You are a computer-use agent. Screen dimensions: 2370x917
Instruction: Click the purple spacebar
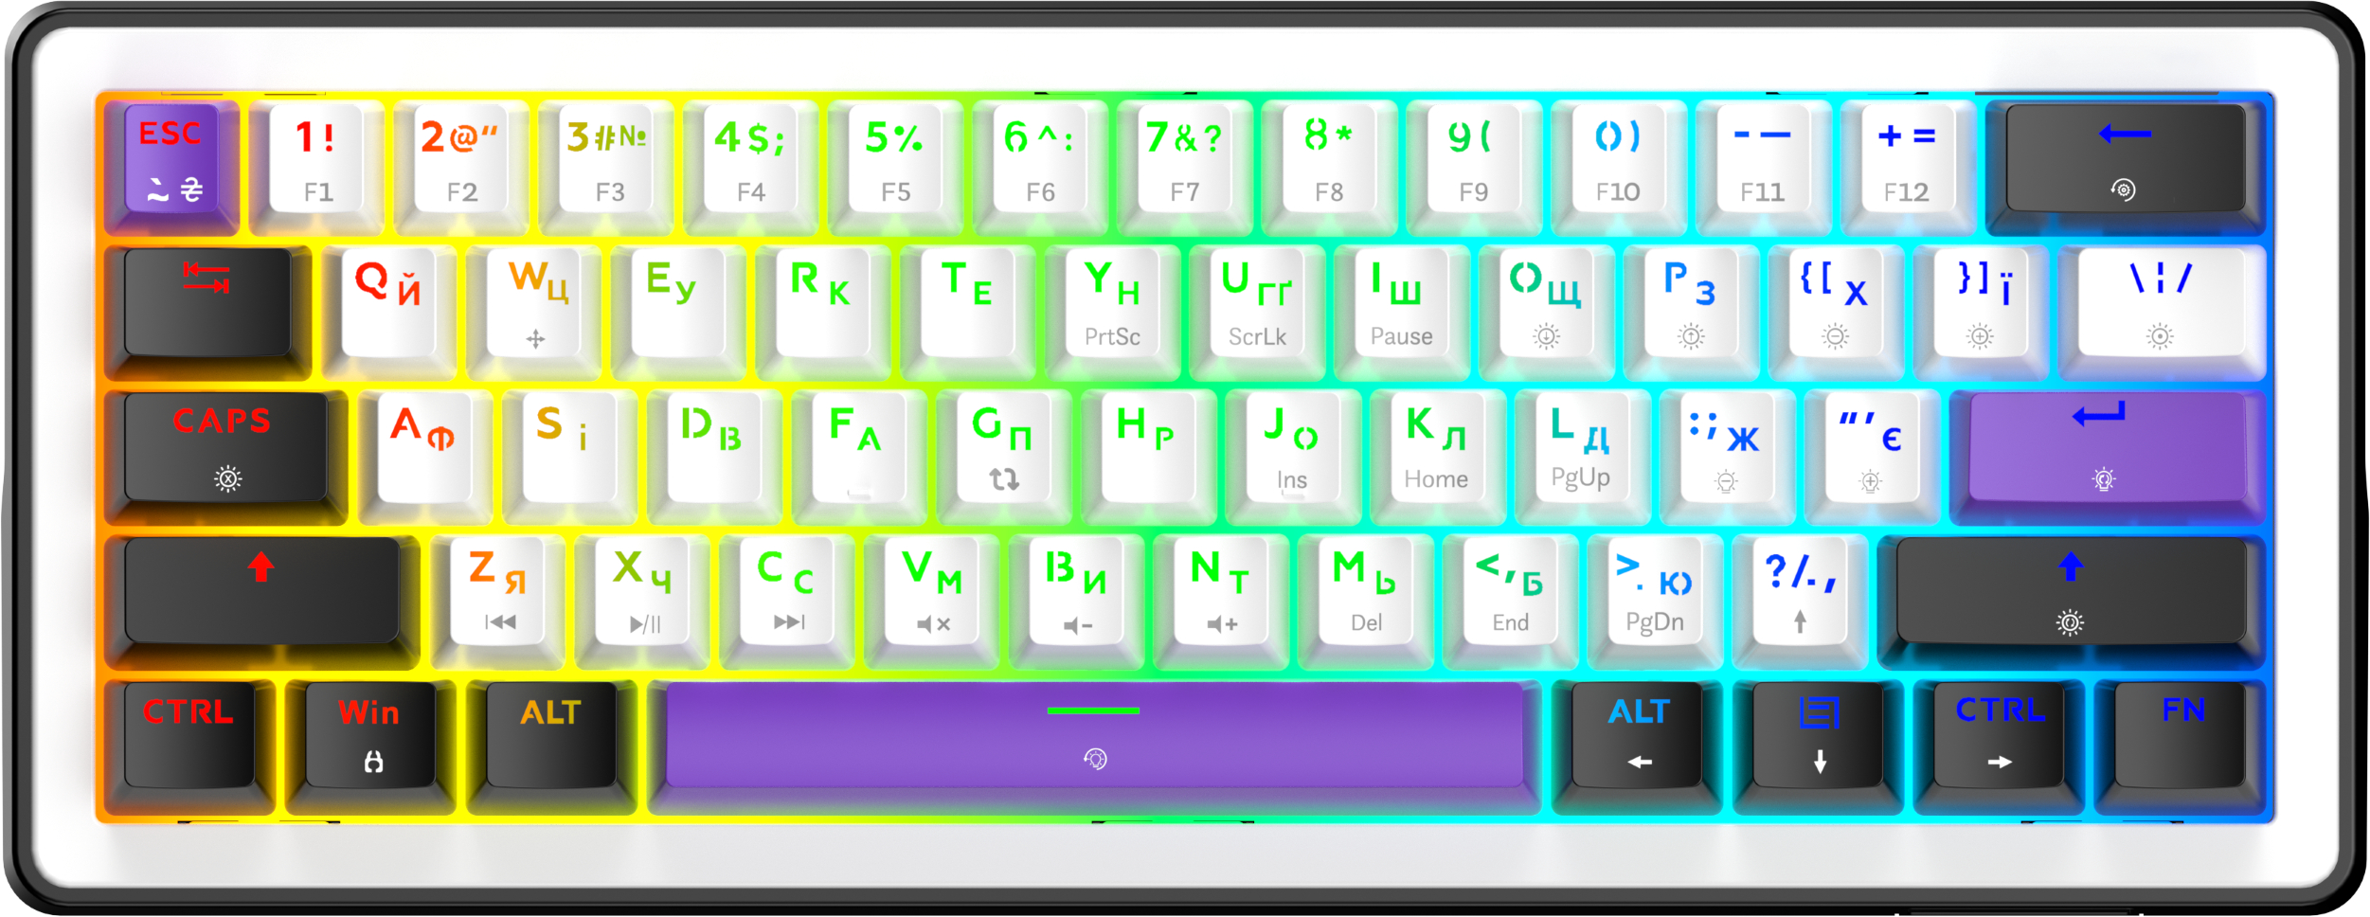[x=1094, y=735]
